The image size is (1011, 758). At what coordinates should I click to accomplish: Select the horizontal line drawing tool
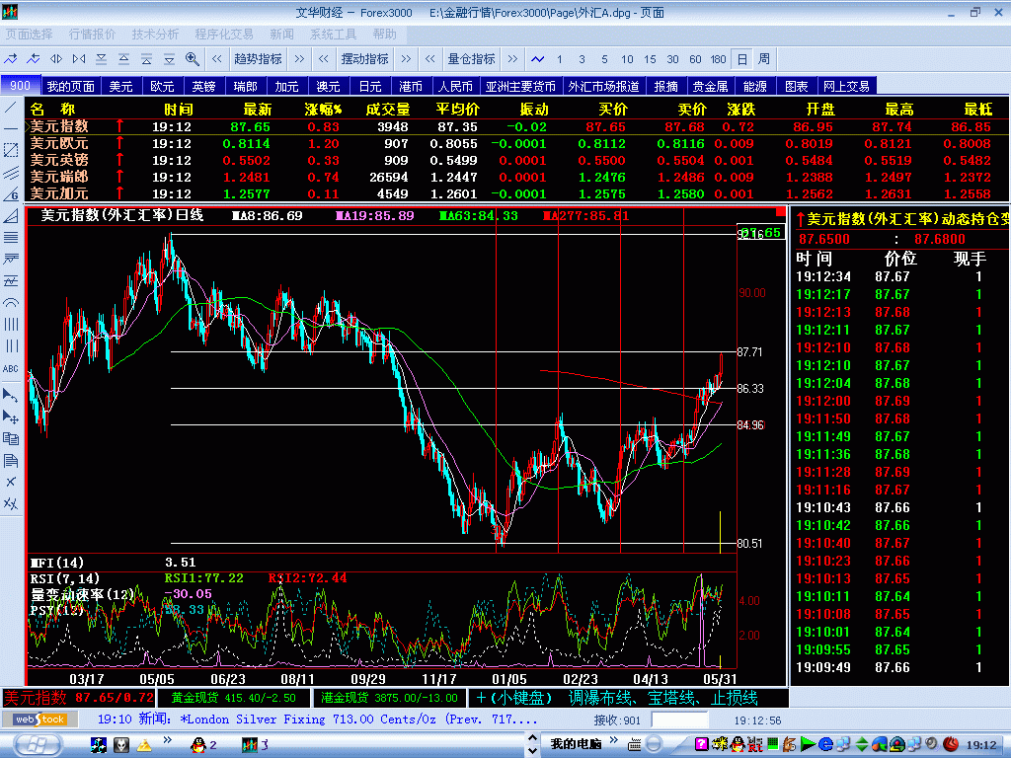click(11, 128)
